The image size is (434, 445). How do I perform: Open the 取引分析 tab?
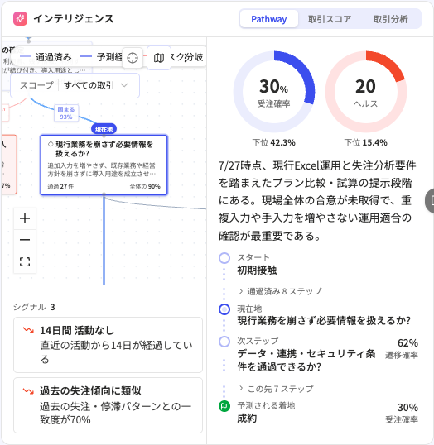tap(390, 19)
